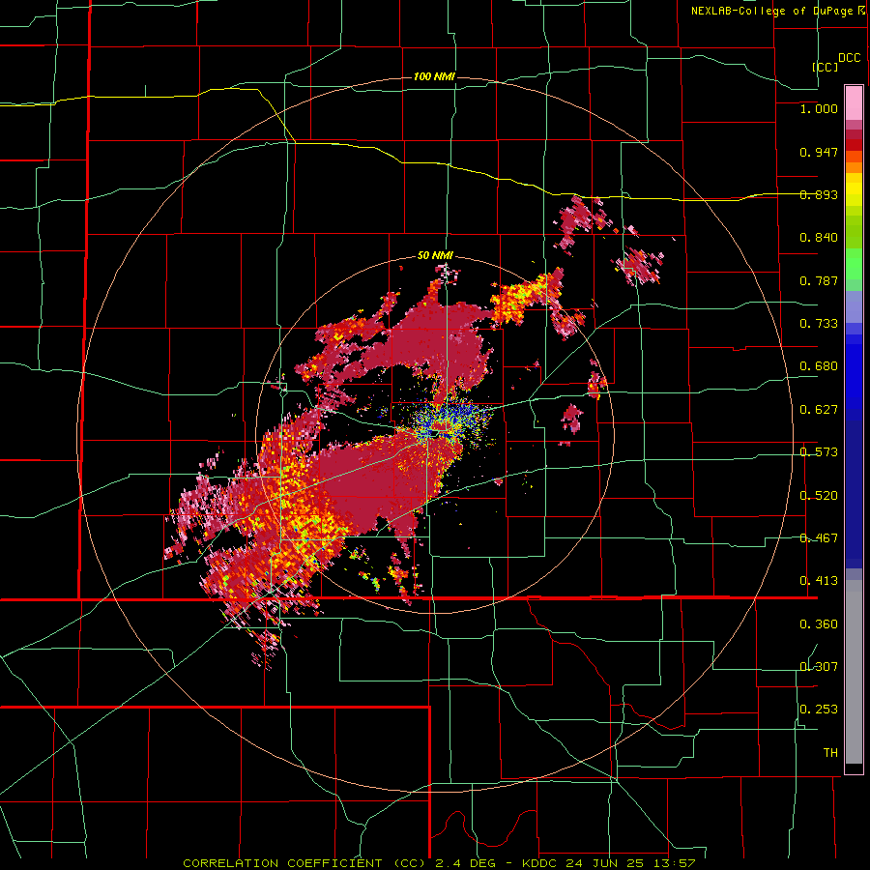The width and height of the screenshot is (870, 870).
Task: Select the 0.360 value on the color scale
Action: (819, 624)
